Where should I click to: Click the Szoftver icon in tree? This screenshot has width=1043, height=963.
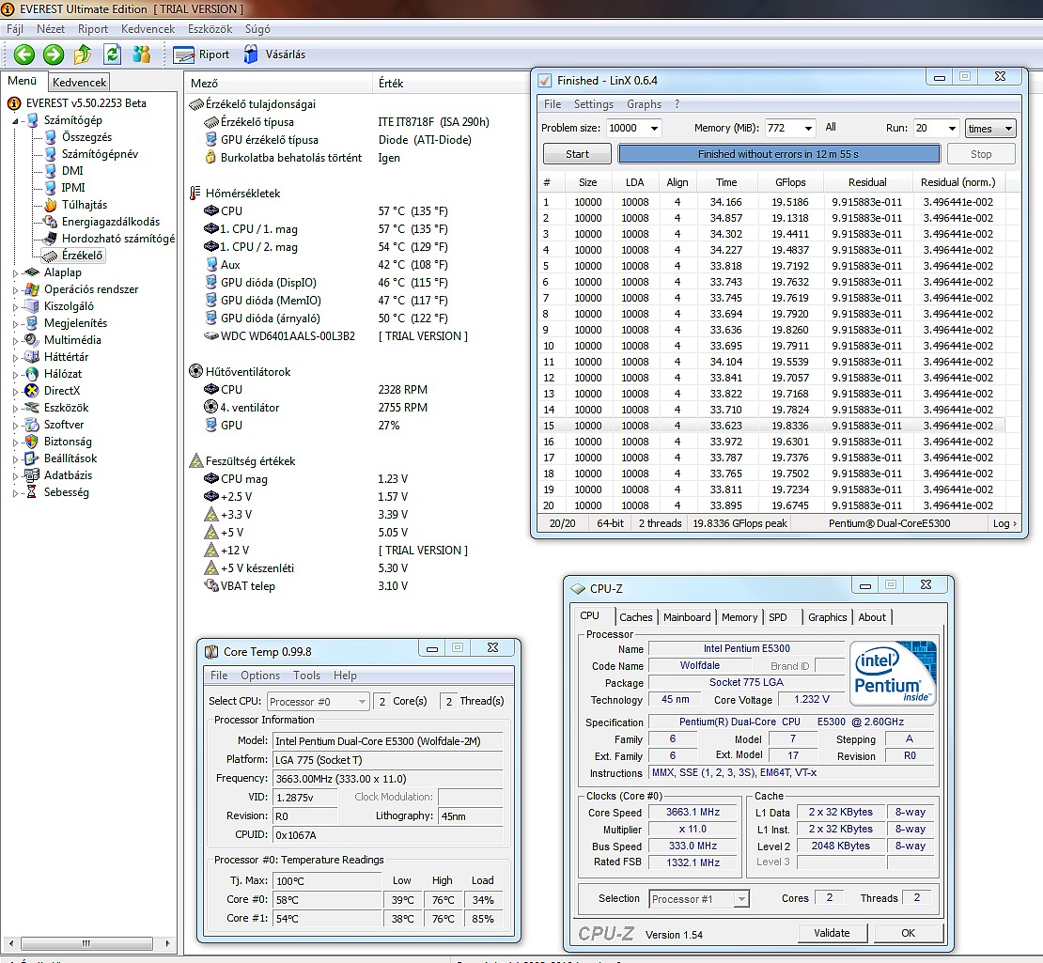pos(31,425)
